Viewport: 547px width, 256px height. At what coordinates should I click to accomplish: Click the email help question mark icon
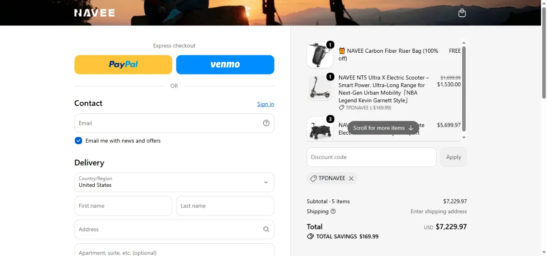point(266,123)
